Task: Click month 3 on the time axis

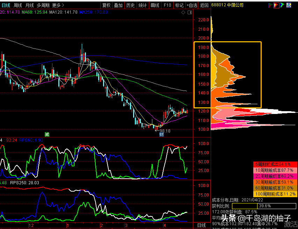Action: pyautogui.click(x=126, y=226)
